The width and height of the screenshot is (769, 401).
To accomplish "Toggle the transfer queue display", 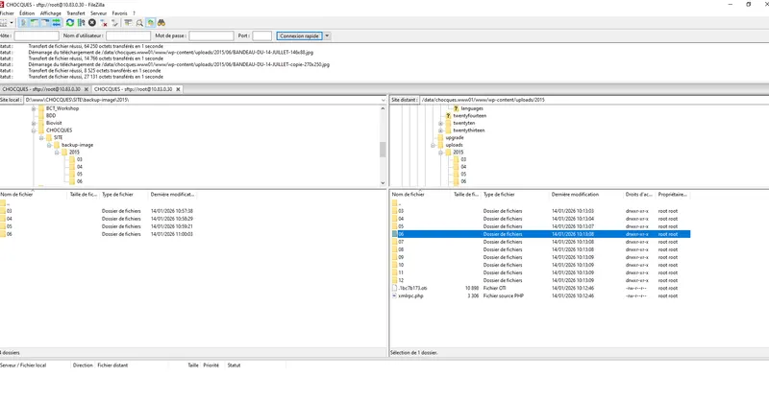I will pyautogui.click(x=57, y=23).
